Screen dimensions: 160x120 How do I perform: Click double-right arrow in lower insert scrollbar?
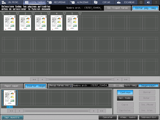click(x=102, y=111)
